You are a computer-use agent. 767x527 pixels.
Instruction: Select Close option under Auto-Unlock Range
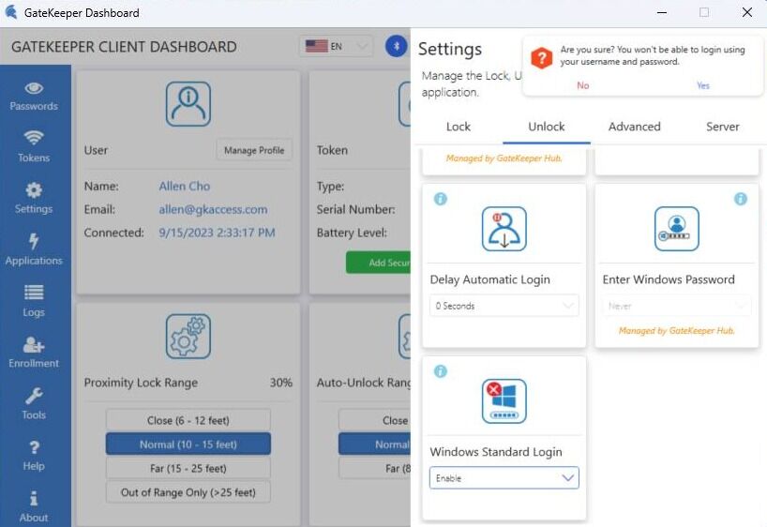(x=375, y=420)
